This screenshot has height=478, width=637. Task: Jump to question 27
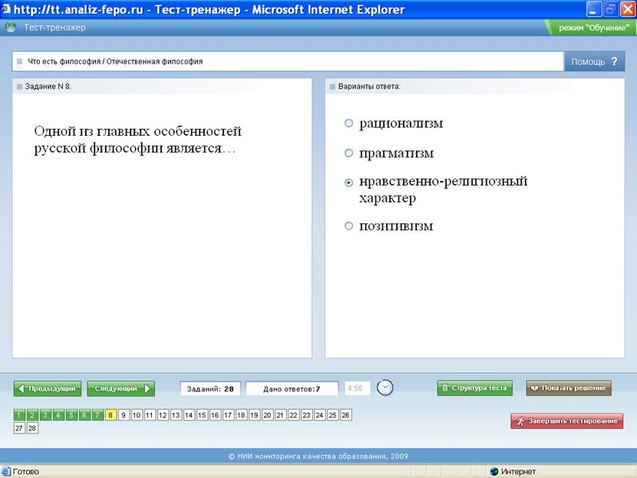click(19, 428)
